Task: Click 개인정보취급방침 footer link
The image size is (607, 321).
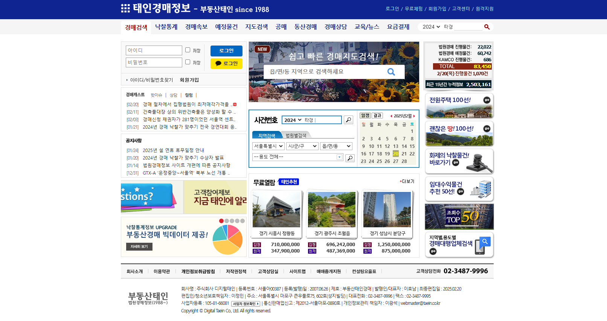Action: click(x=198, y=271)
